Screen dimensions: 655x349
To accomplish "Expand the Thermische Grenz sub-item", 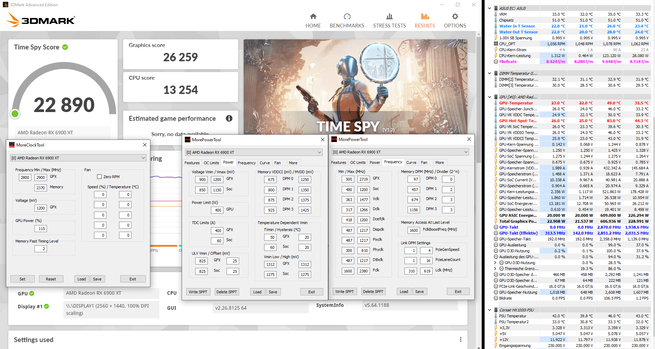I will click(495, 269).
